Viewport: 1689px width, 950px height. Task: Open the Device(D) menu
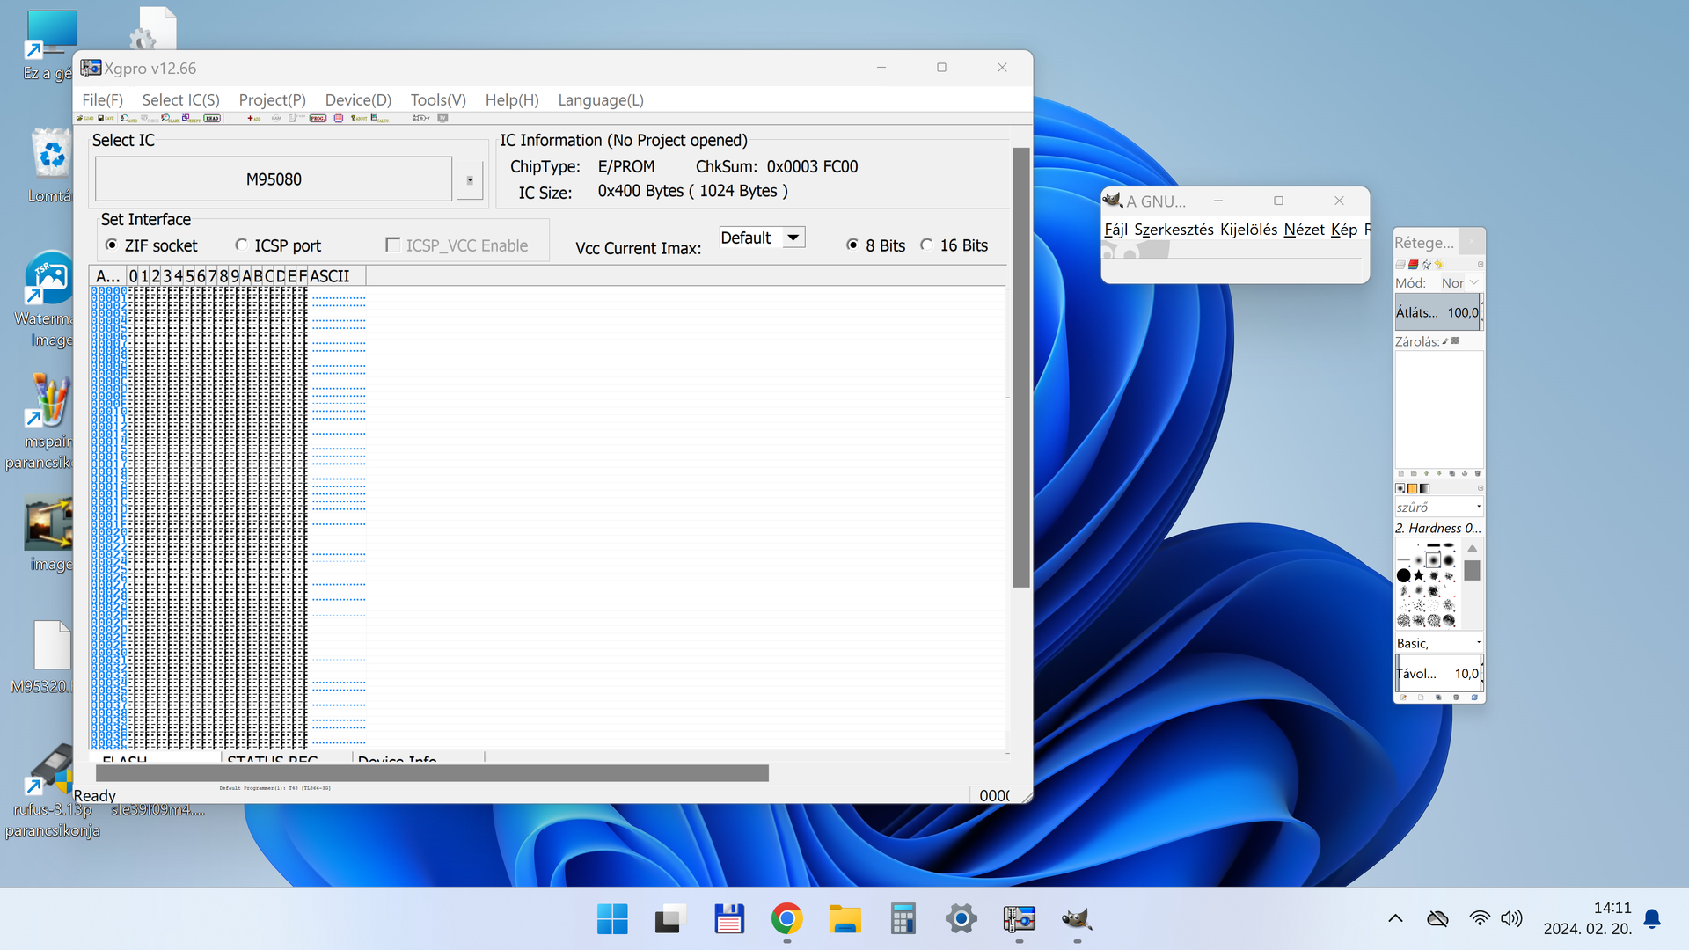tap(357, 99)
